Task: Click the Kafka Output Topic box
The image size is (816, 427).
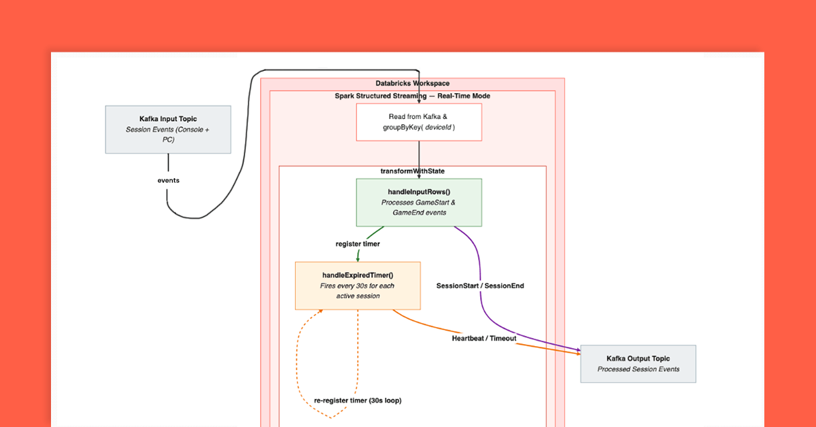Action: pos(638,364)
